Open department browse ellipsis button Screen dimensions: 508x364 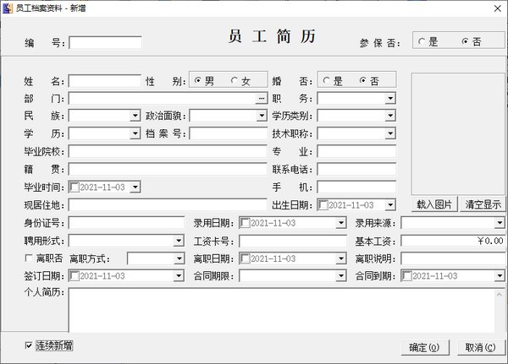[262, 99]
